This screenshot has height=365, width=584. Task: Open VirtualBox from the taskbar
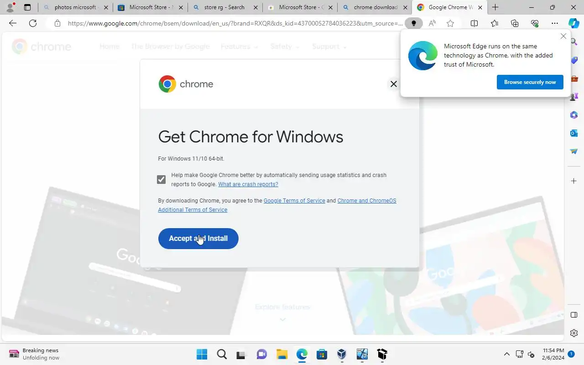point(342,354)
